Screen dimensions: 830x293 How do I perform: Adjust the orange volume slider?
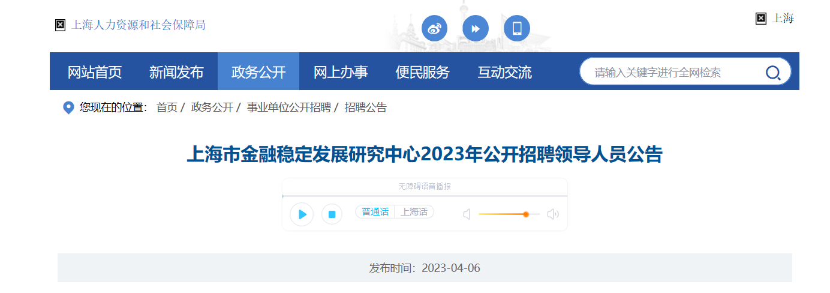pyautogui.click(x=509, y=214)
